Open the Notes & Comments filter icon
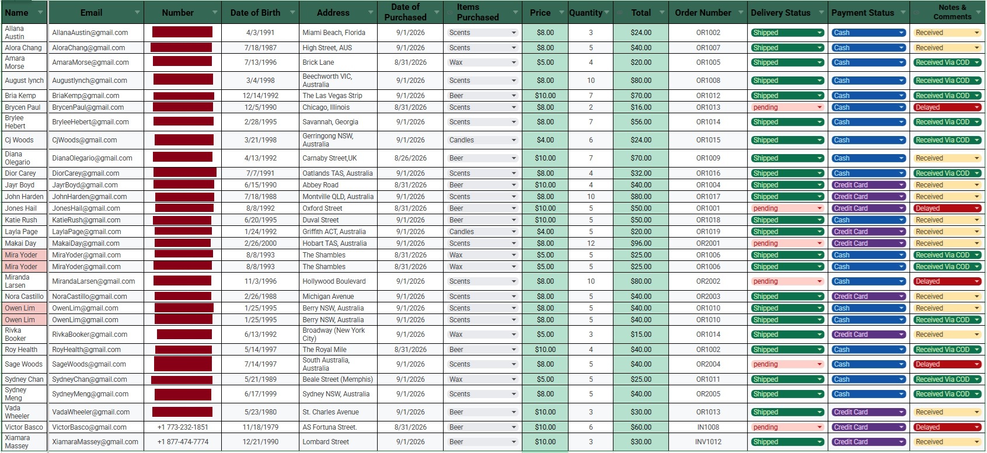Image resolution: width=987 pixels, height=453 pixels. click(979, 12)
